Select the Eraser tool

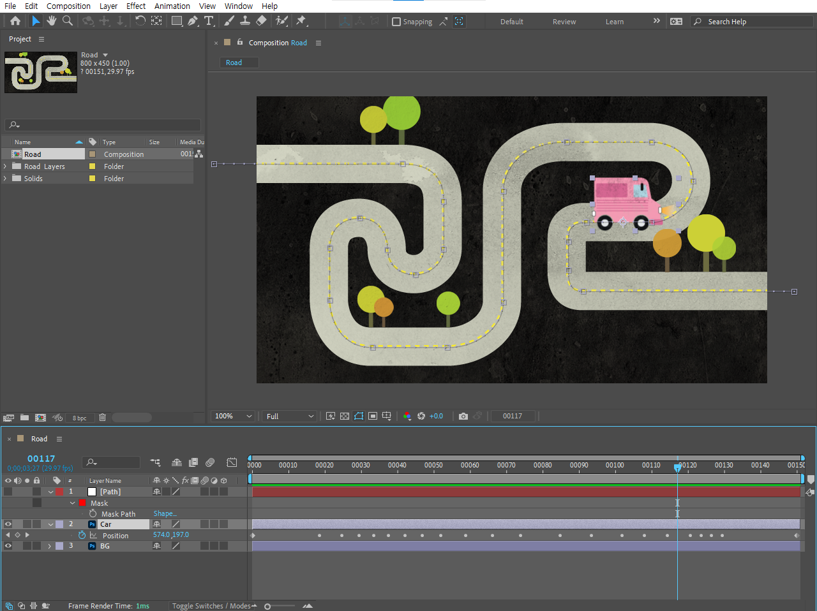(x=261, y=21)
